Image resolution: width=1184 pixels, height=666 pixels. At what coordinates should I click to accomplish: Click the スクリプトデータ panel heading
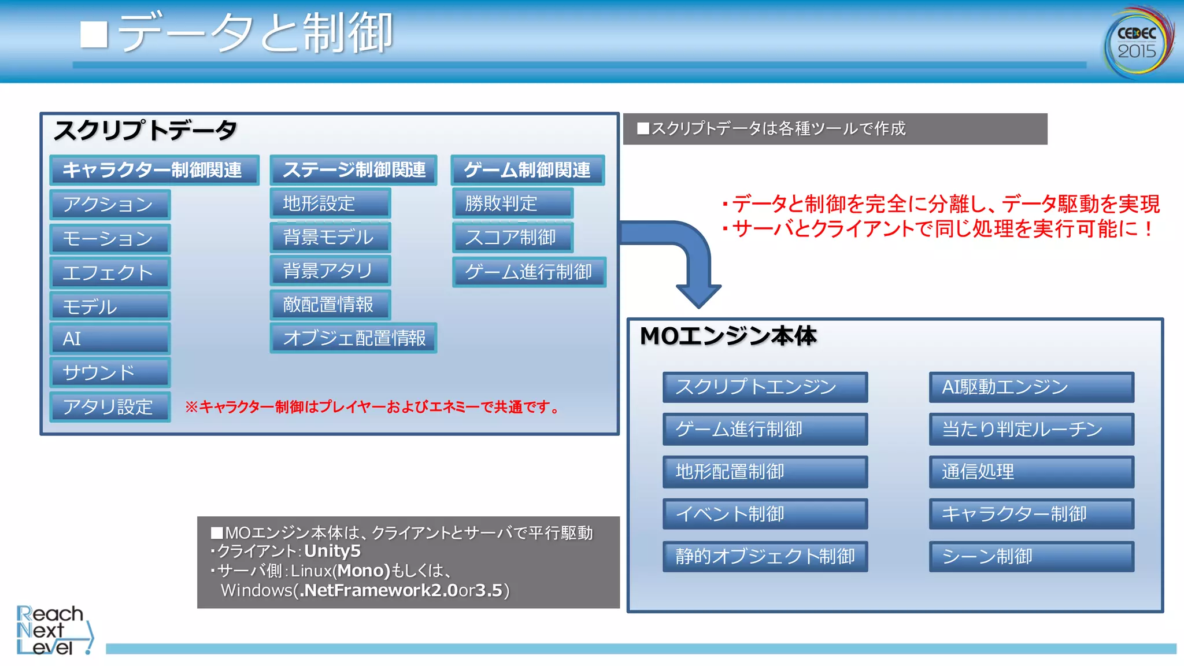[145, 130]
